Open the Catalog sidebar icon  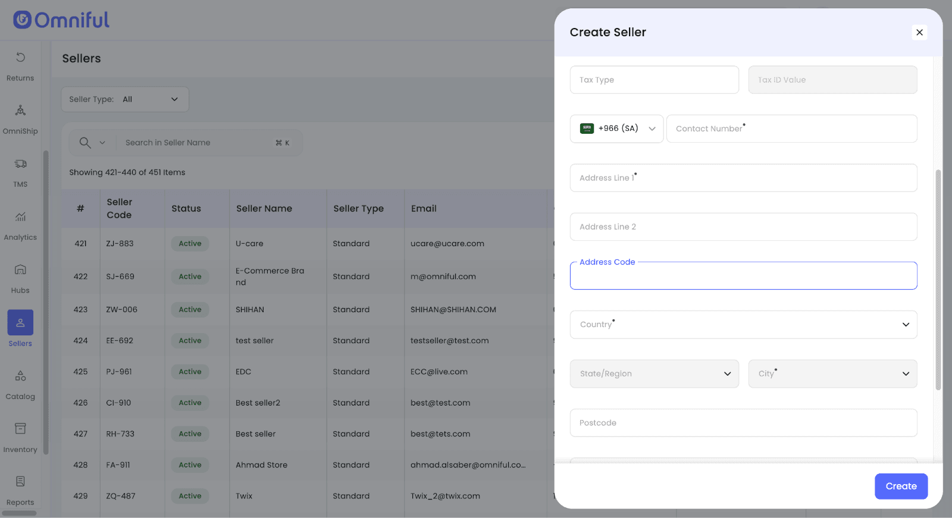coord(20,376)
